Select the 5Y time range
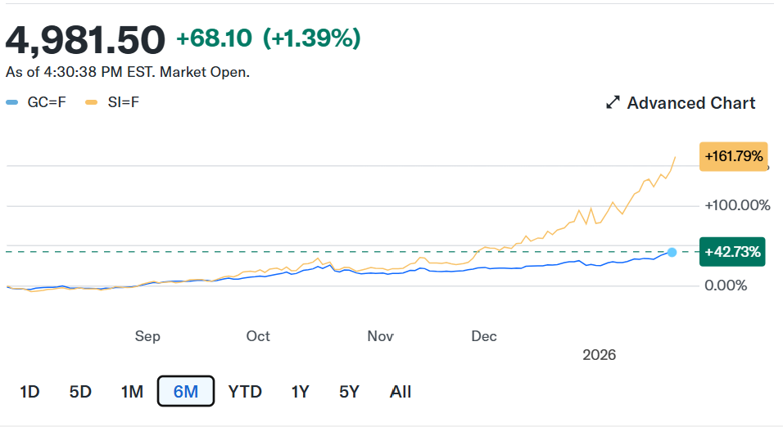The height and width of the screenshot is (427, 783). [349, 392]
